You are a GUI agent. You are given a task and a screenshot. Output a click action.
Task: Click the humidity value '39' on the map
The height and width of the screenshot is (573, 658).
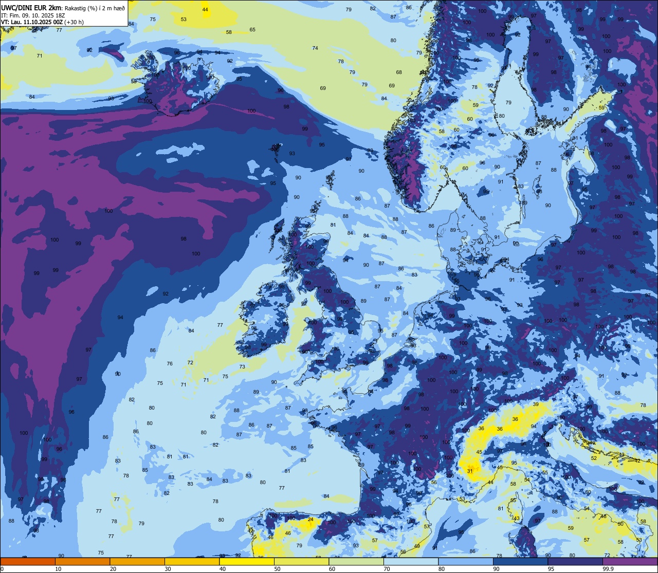tap(536, 404)
